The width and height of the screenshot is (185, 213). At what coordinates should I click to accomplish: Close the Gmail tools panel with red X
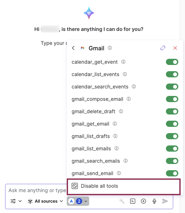tap(175, 48)
